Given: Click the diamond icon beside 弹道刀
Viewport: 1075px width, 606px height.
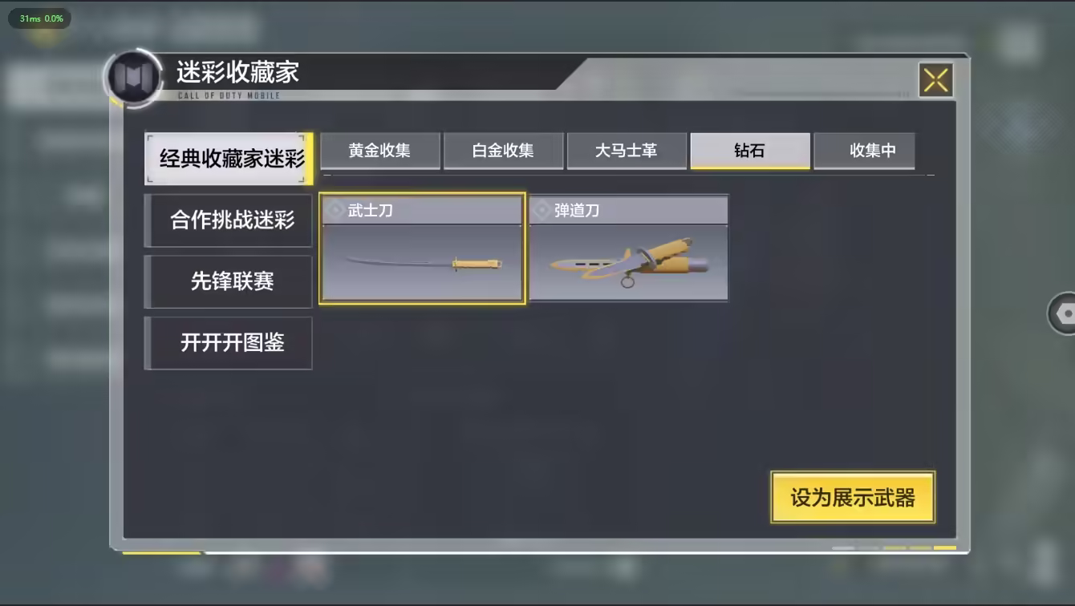Looking at the screenshot, I should [542, 210].
